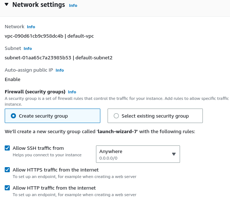Open Info link for Firewall security groups
Screen dimensions: 230x199
tap(72, 92)
